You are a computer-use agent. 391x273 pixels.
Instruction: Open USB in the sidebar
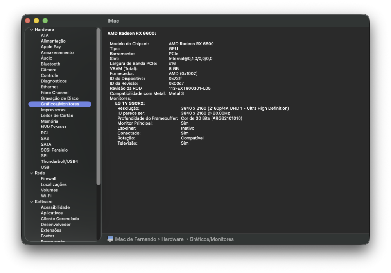[45, 167]
